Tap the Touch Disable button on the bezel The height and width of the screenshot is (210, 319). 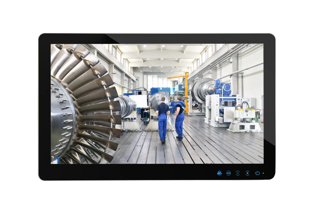tap(219, 173)
